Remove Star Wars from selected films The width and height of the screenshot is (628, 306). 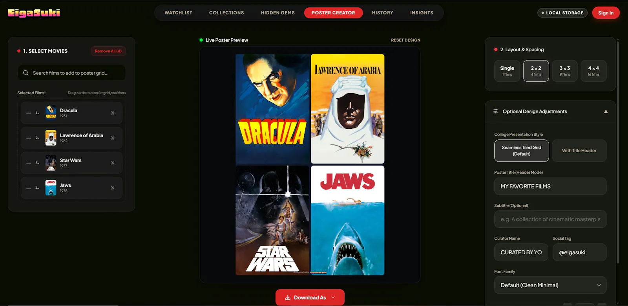coord(113,163)
